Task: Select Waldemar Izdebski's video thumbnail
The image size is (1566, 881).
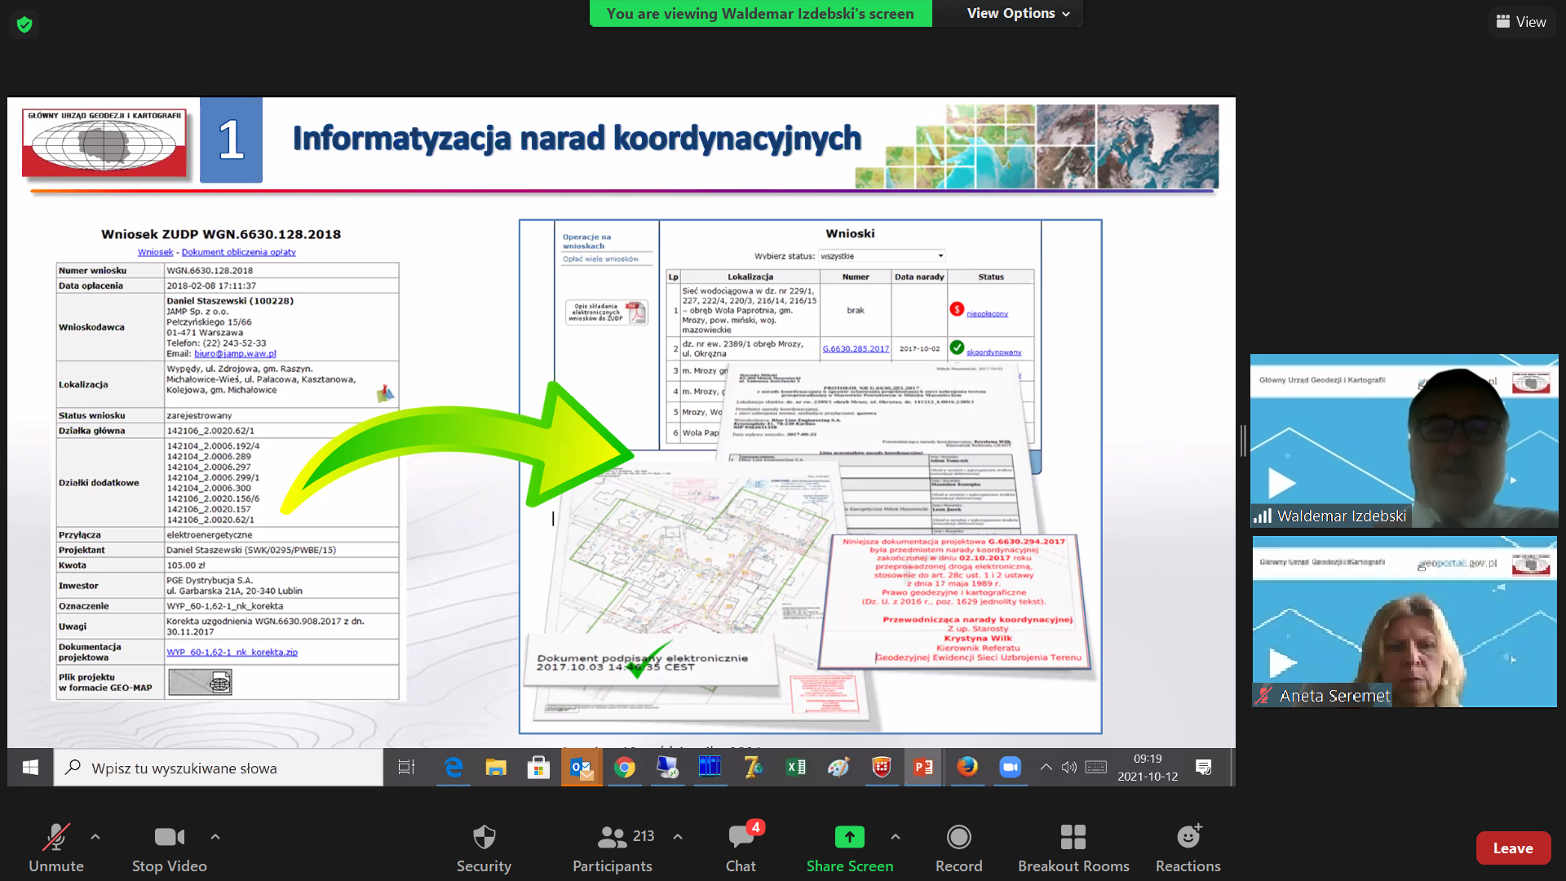Action: coord(1404,440)
